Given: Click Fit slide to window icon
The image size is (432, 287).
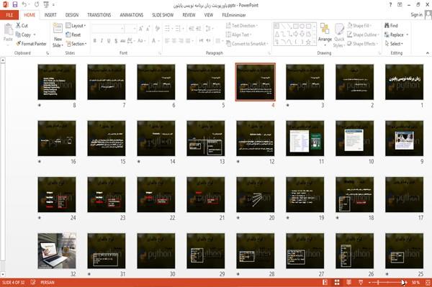Looking at the screenshot, I should (x=428, y=282).
